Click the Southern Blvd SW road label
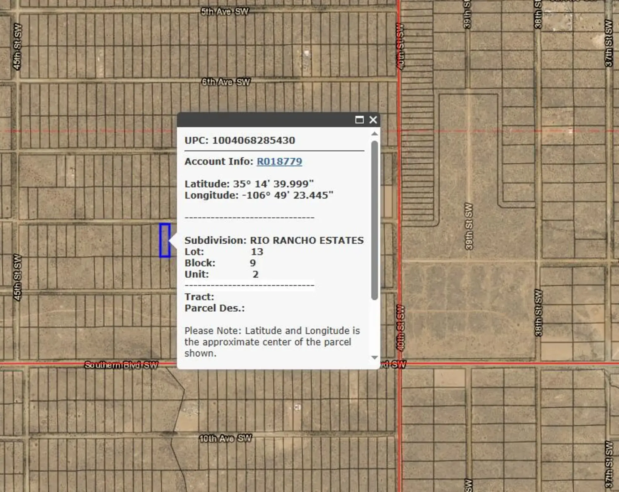Screen dimensions: 619x492 (x=121, y=365)
